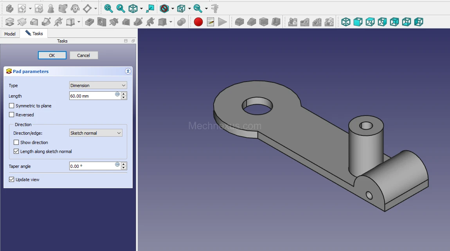Click Fit Selection zoom icon
450x251 pixels.
[x=121, y=8]
